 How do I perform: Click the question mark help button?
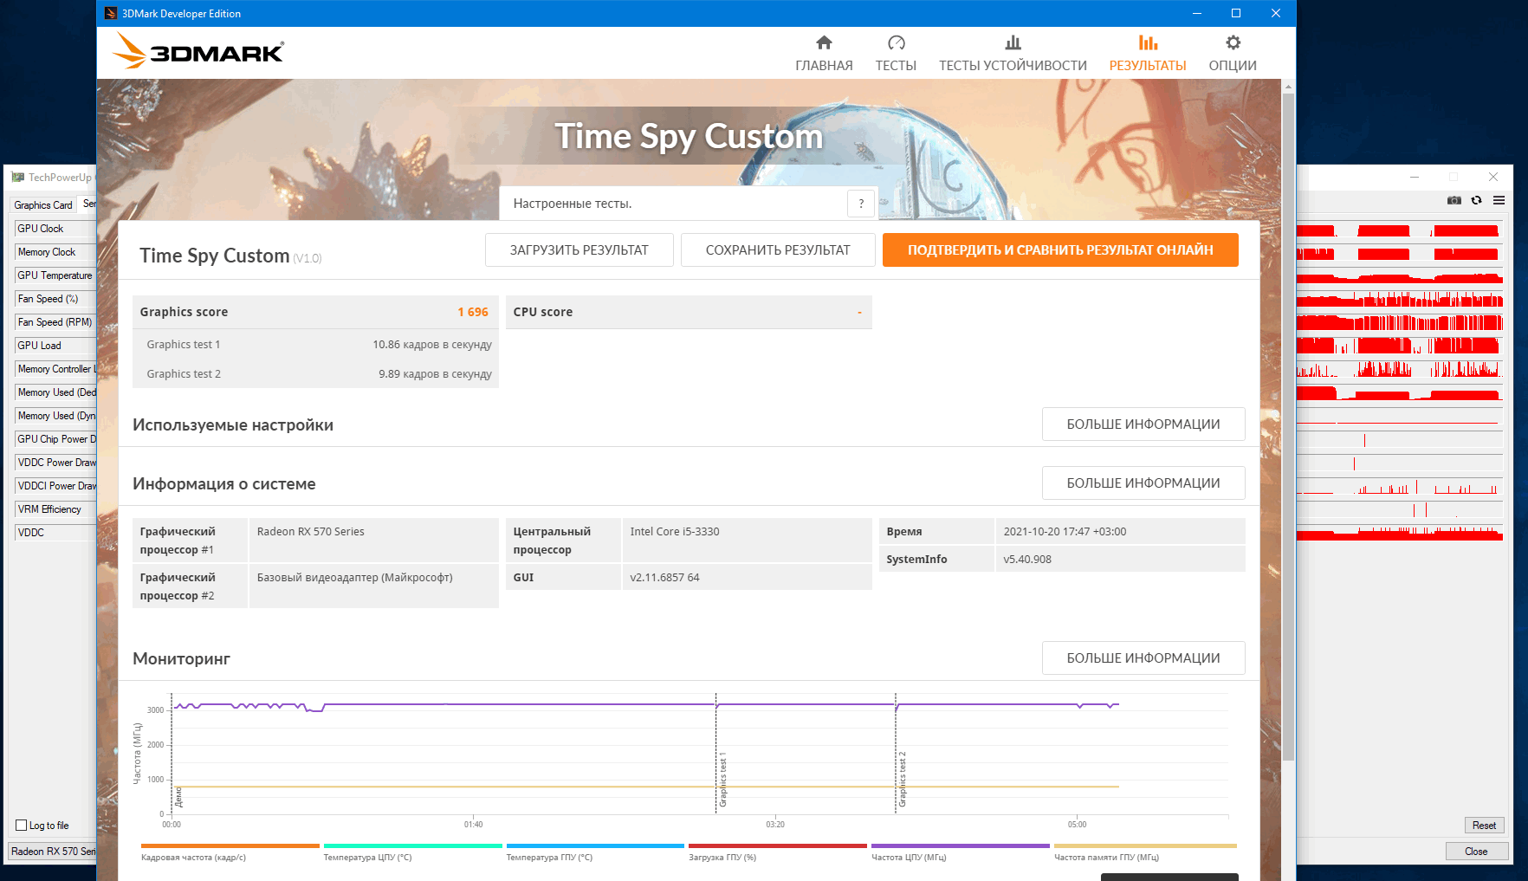861,204
